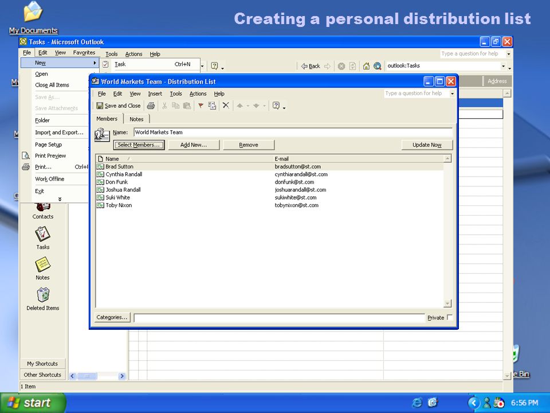
Task: Click the Name field containing World Markets Team
Action: [x=293, y=133]
